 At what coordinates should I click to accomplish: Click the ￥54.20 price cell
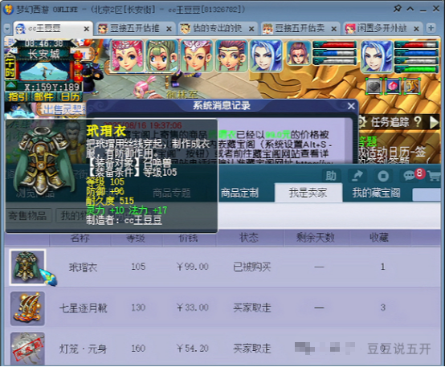[193, 349]
